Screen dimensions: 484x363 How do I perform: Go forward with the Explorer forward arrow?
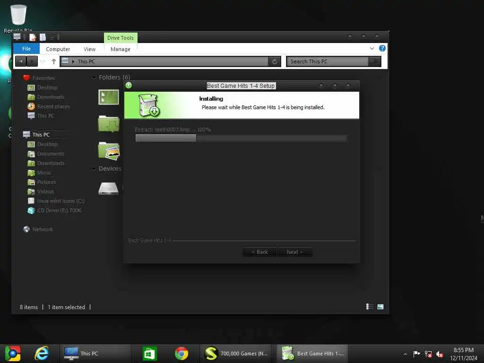tap(32, 61)
